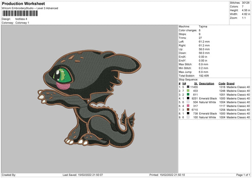This screenshot has width=252, height=178.
Task: Click the Machine value 'Tajima'
Action: coord(203,26)
